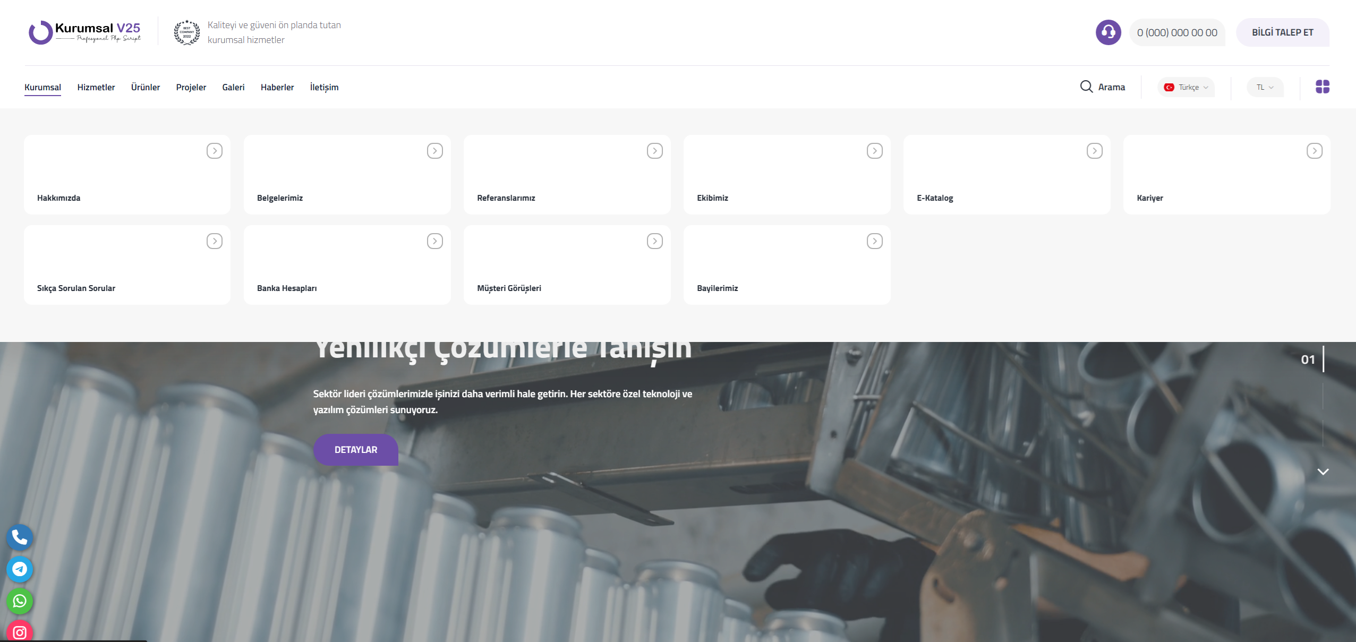Screen dimensions: 1356x642
Task: Click the 01 slide indicator
Action: coord(1307,359)
